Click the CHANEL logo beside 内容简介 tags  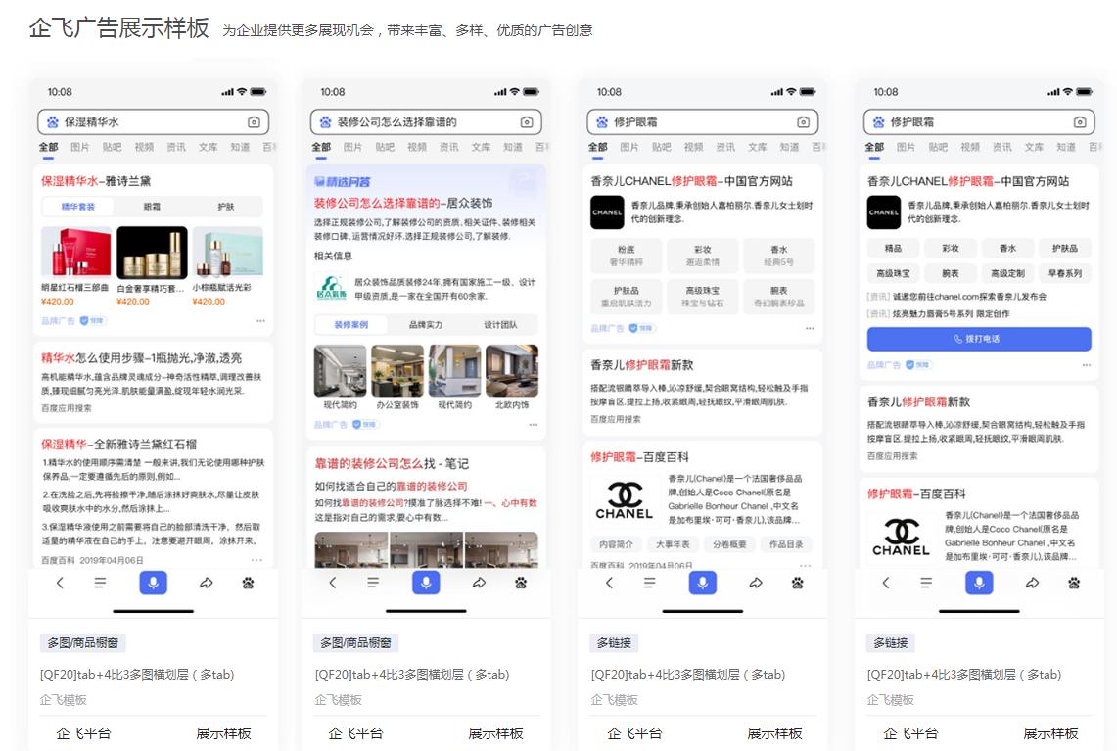624,501
